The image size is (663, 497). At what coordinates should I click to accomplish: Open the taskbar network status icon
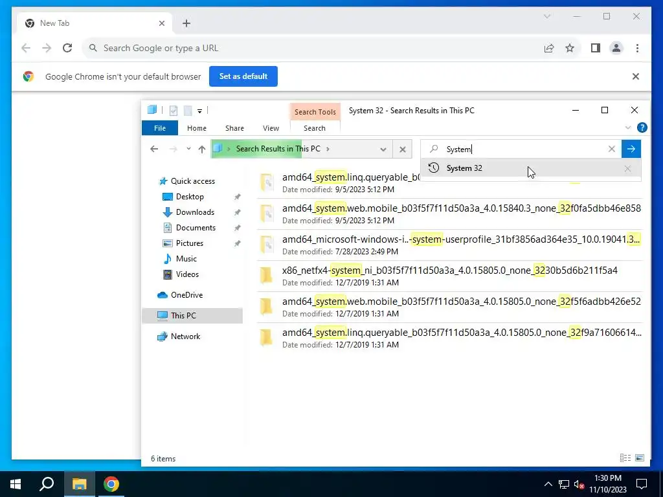(564, 484)
